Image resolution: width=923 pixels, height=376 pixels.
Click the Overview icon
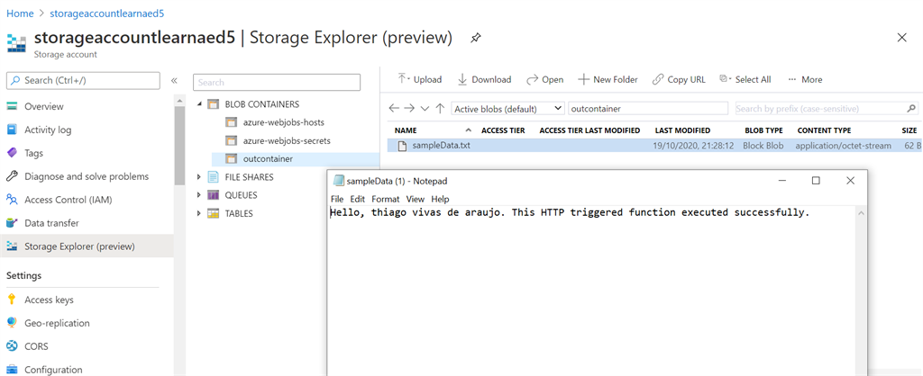12,106
